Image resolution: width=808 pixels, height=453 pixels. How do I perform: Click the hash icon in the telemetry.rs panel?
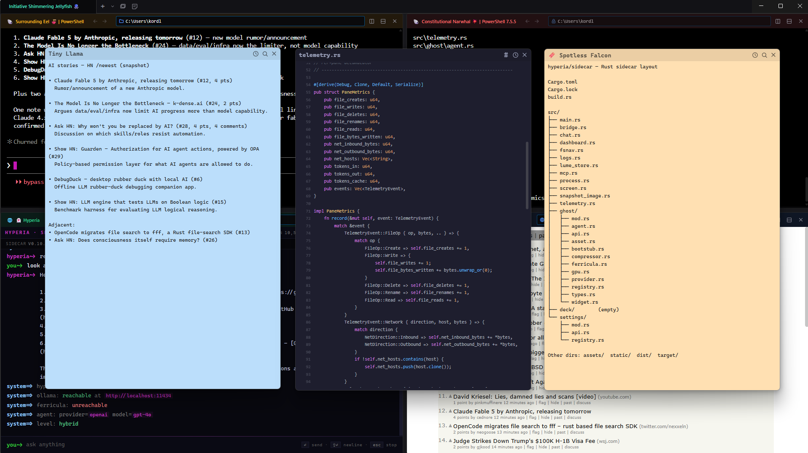click(506, 55)
